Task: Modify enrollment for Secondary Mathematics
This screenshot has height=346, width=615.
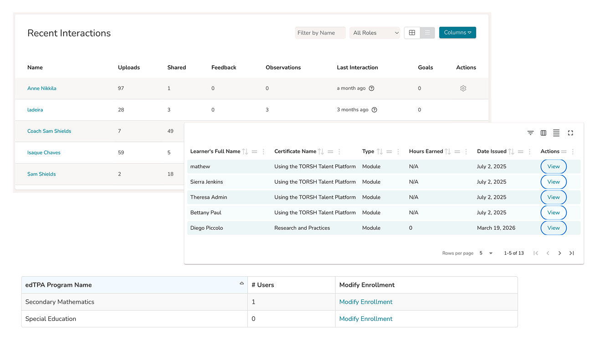Action: point(365,302)
